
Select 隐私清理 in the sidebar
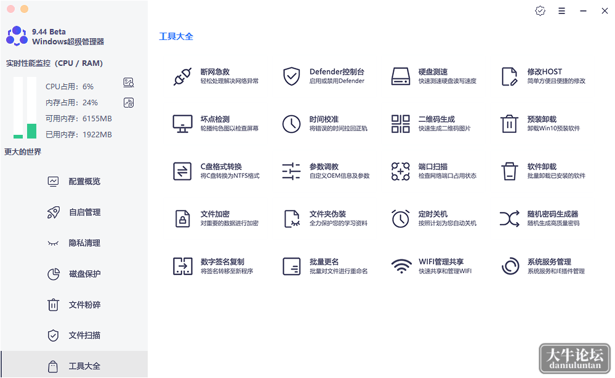pos(74,243)
